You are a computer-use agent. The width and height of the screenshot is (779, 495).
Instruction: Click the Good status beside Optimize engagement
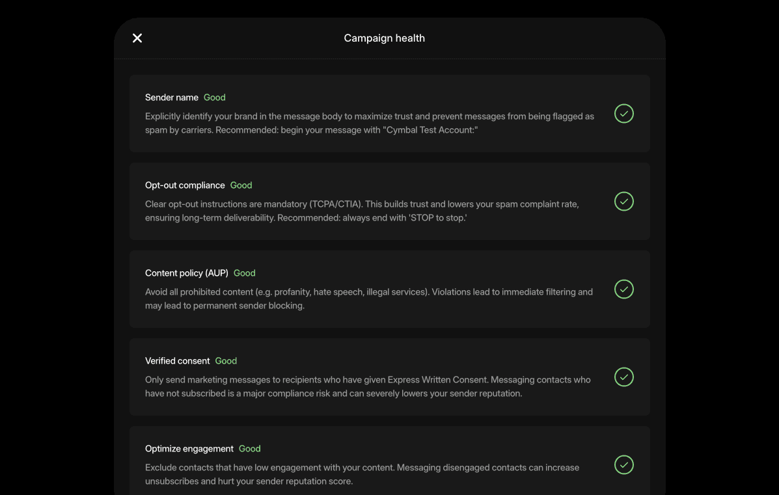click(x=249, y=449)
